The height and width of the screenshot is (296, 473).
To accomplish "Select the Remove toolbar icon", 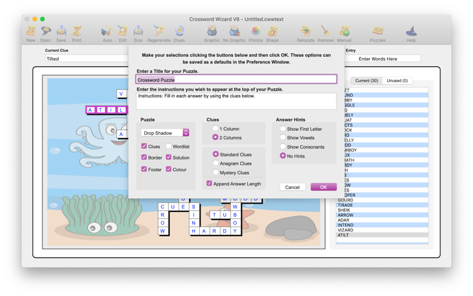I will pyautogui.click(x=326, y=31).
